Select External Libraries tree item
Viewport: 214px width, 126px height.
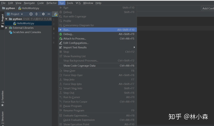(28, 28)
